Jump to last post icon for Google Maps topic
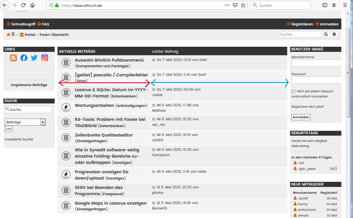This screenshot has height=218, width=353. (x=154, y=203)
